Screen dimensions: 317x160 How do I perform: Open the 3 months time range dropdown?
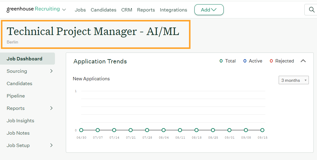tap(293, 80)
